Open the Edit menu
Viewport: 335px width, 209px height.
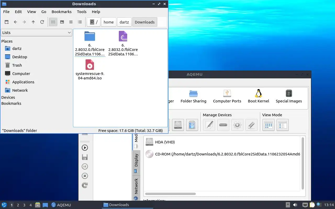coord(18,12)
